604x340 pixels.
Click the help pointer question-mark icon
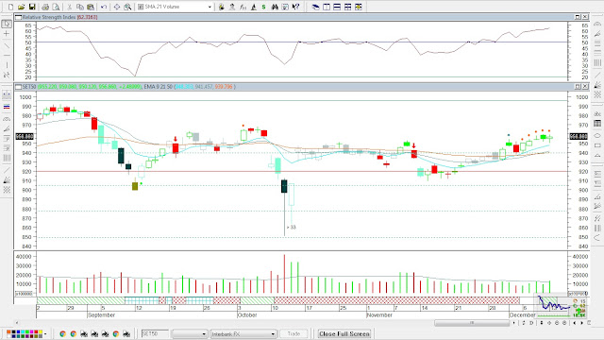pyautogui.click(x=295, y=7)
